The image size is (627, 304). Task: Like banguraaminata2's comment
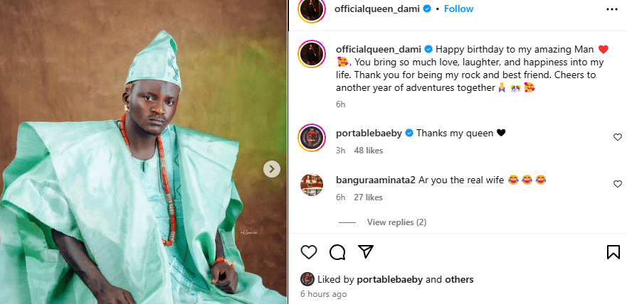click(x=617, y=184)
